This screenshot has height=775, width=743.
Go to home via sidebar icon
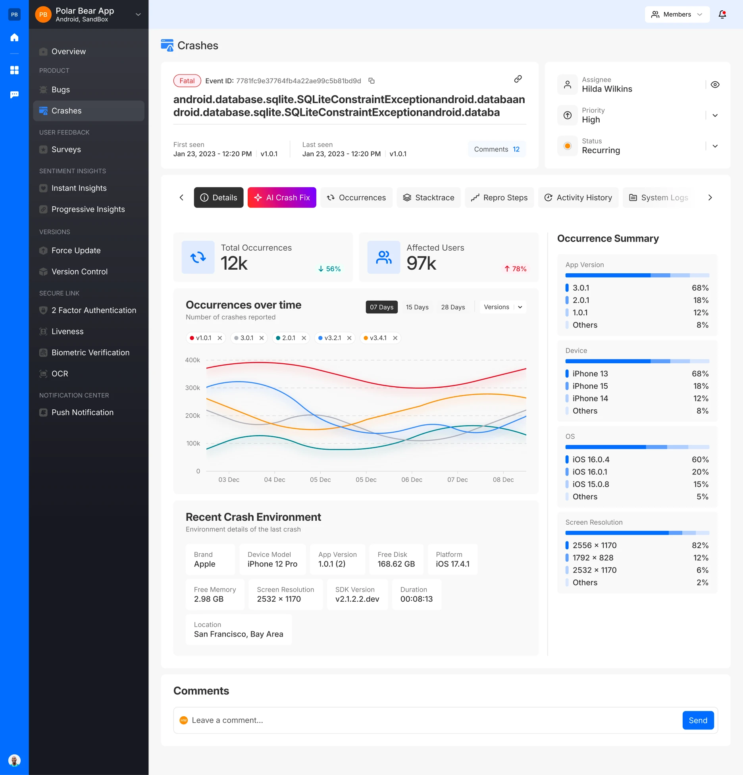14,38
